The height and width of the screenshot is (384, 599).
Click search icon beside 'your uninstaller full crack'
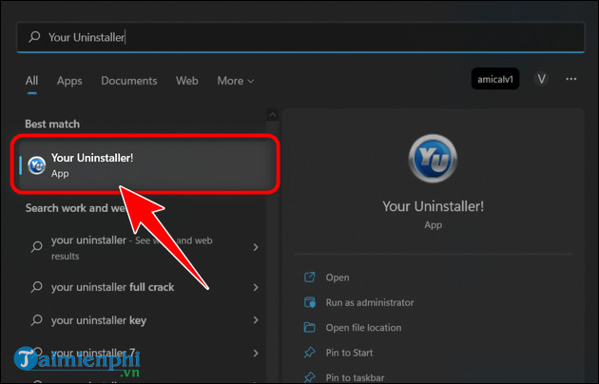click(37, 287)
